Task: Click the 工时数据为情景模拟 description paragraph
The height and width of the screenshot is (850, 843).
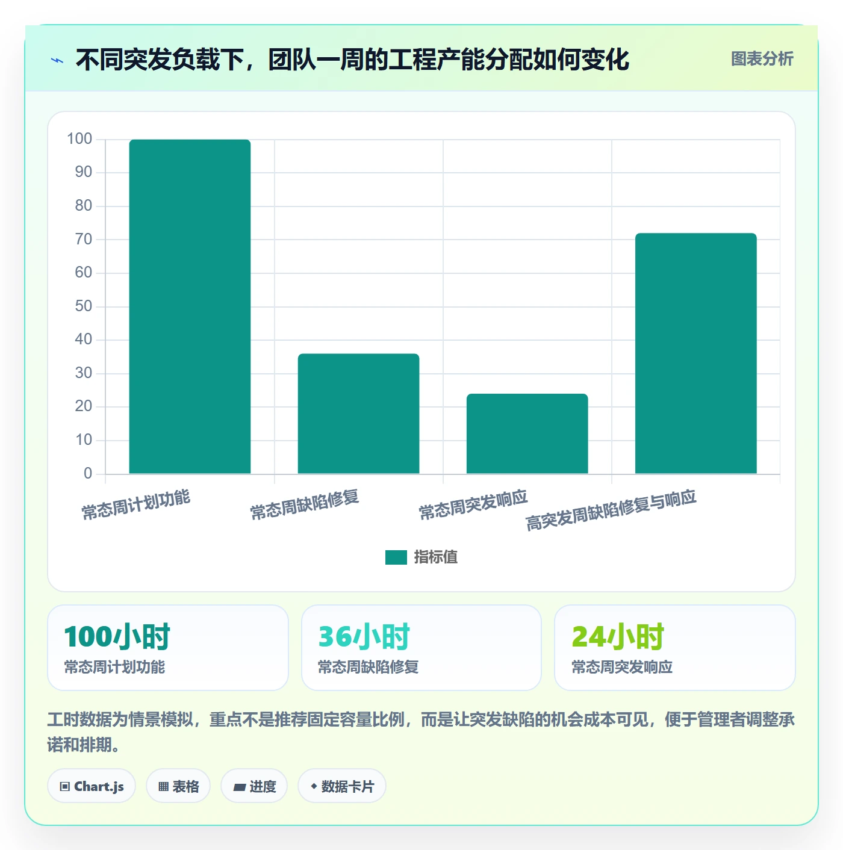Action: (x=421, y=732)
